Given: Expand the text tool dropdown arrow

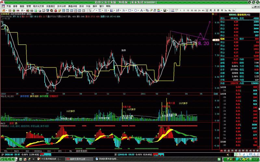Looking at the screenshot, I should pyautogui.click(x=144, y=11).
